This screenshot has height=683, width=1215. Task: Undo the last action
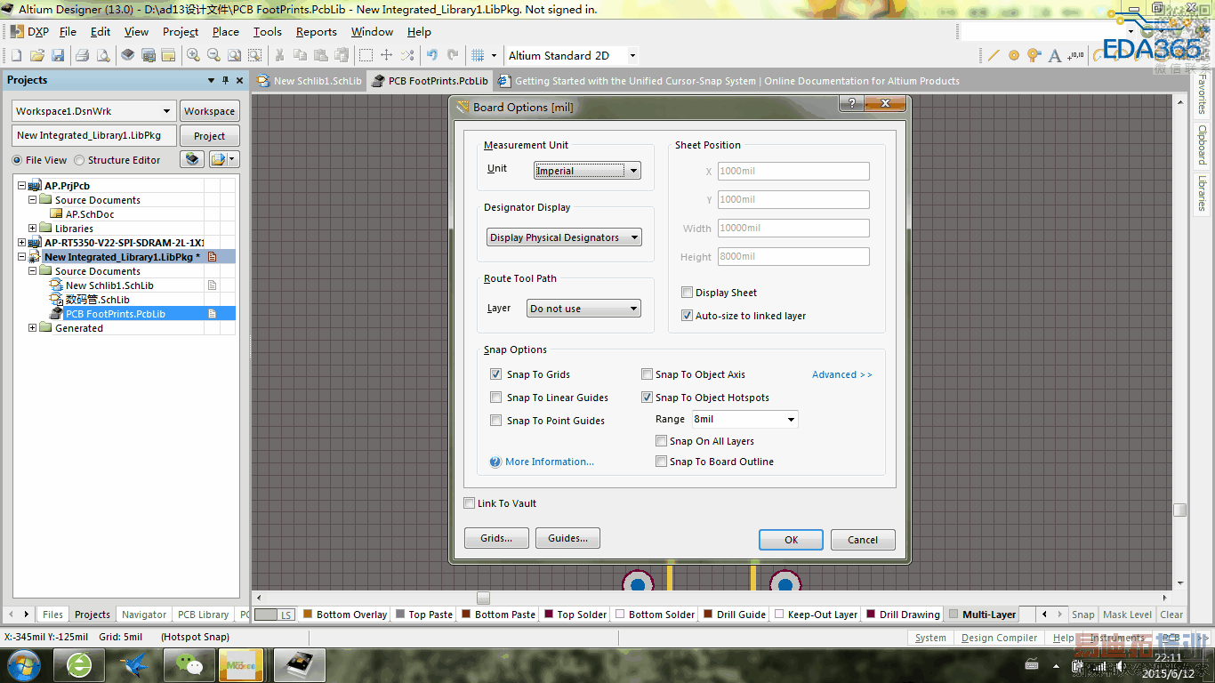click(x=432, y=55)
